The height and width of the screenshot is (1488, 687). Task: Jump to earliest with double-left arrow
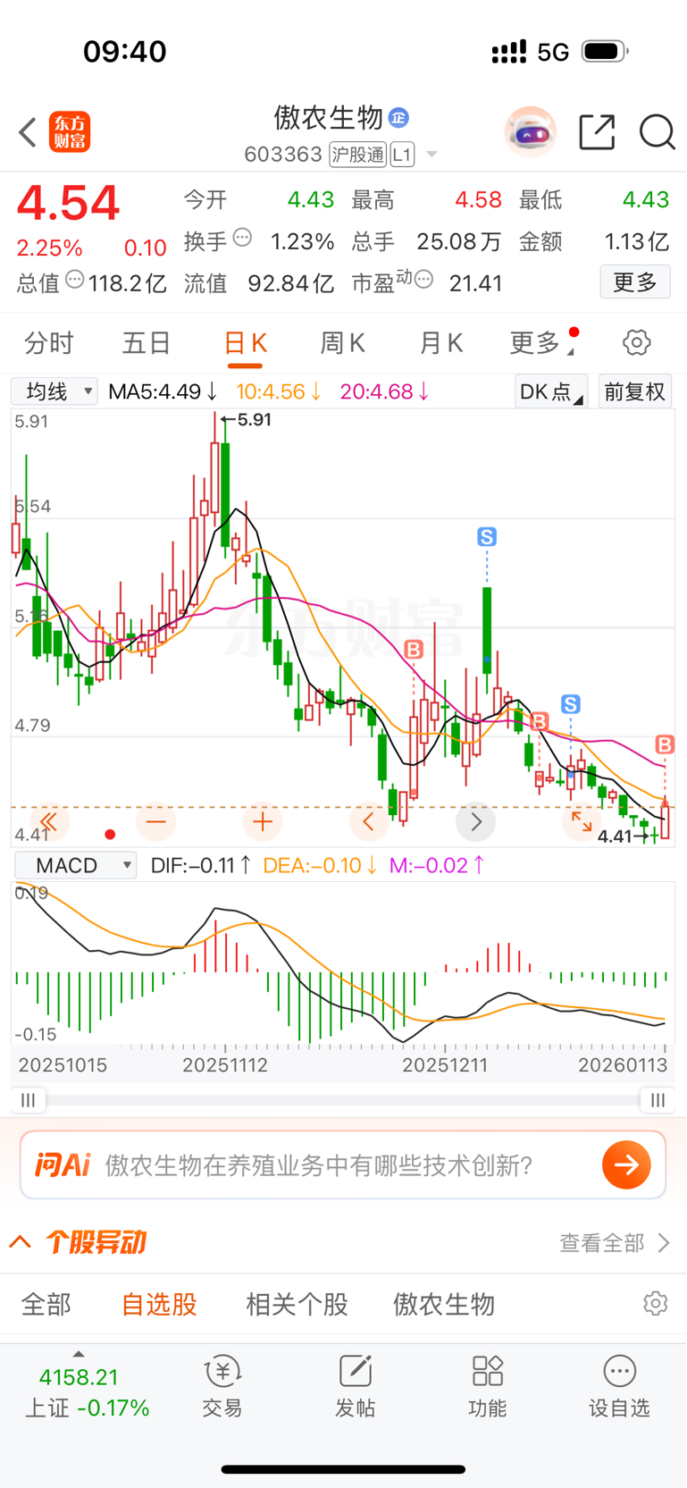point(49,821)
